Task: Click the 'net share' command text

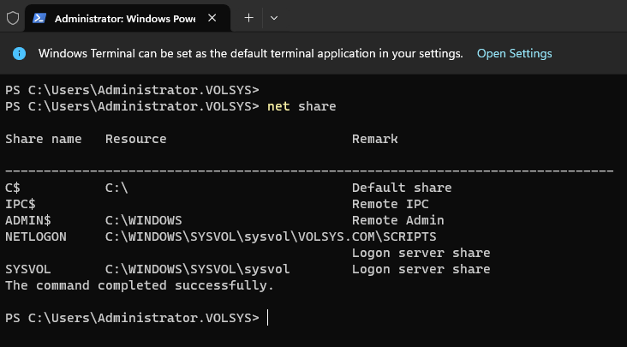Action: point(302,106)
